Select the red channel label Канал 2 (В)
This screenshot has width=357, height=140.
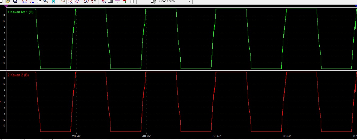click(x=18, y=75)
